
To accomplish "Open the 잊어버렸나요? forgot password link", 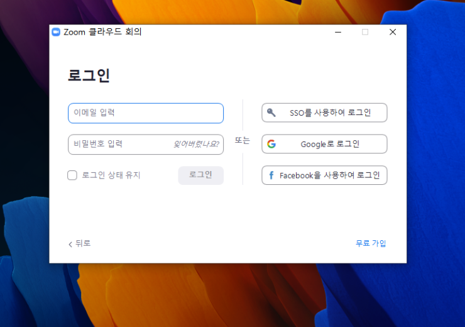I will pyautogui.click(x=196, y=145).
